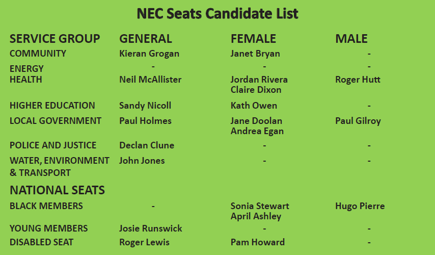Select Sandy Nicoll's name
The height and width of the screenshot is (255, 435).
(x=145, y=106)
